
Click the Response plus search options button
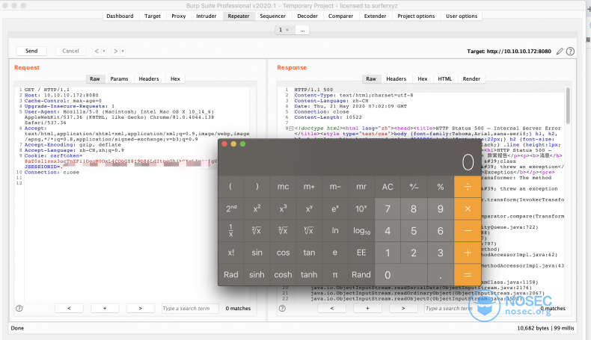pos(367,309)
